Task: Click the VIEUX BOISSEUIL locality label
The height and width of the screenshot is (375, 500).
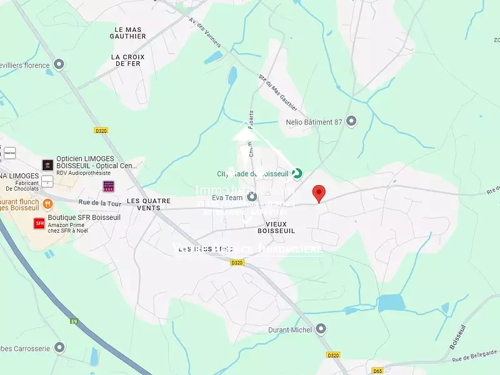Action: click(276, 227)
